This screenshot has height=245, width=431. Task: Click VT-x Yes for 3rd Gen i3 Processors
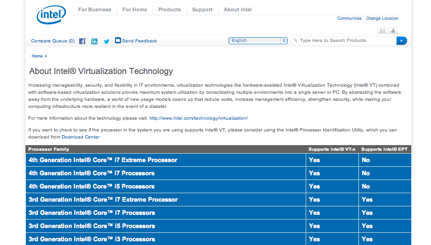click(315, 239)
